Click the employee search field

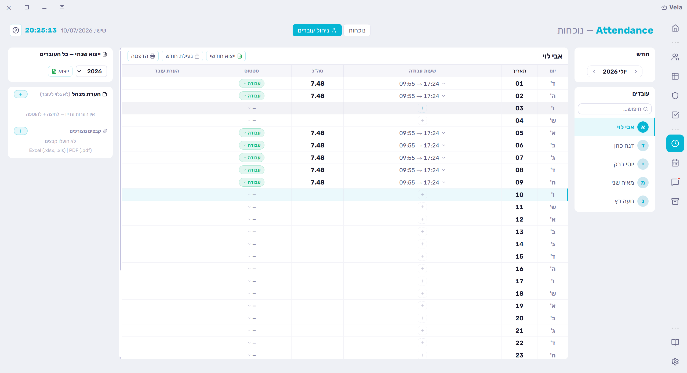(x=615, y=109)
